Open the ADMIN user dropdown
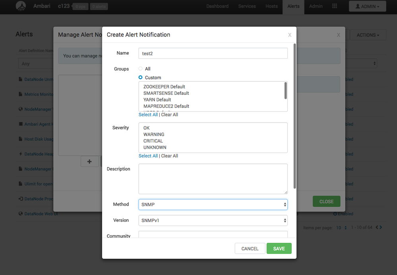397x275 pixels. pos(367,6)
